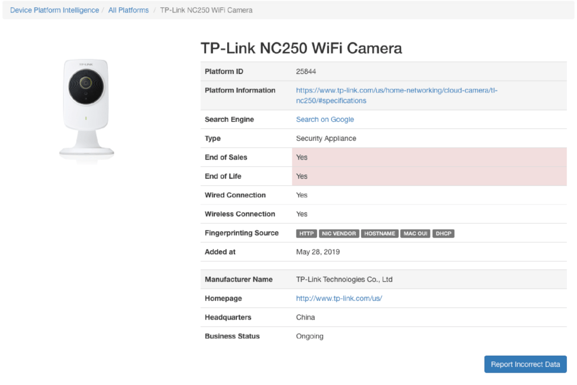The width and height of the screenshot is (577, 385).
Task: Click the Security Appliance type value
Action: click(326, 139)
